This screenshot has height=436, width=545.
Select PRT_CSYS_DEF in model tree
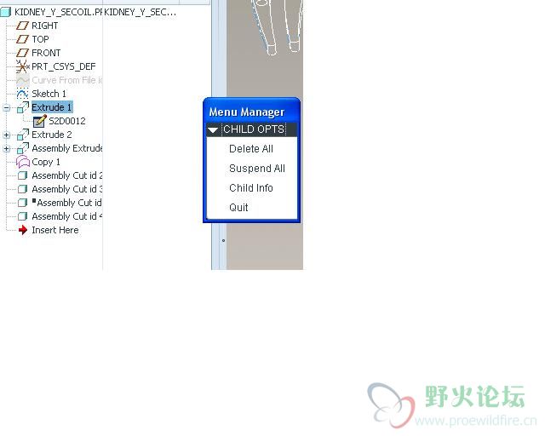(63, 66)
